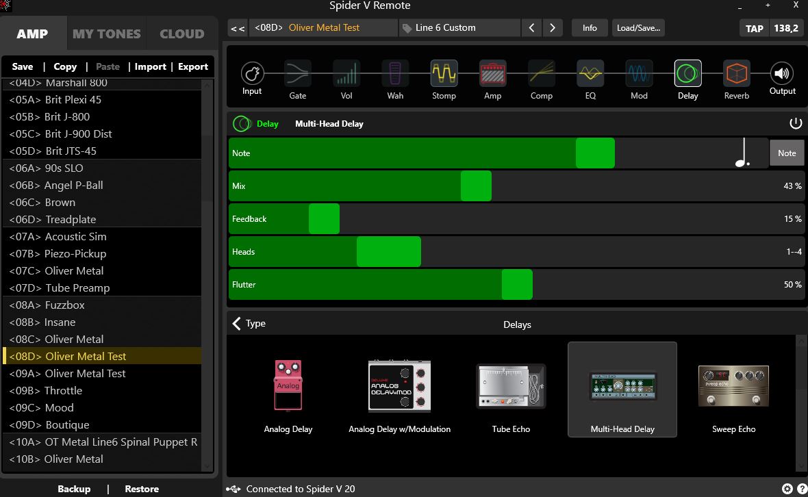The height and width of the screenshot is (497, 808).
Task: Select preset <10A> OT Metal Line6 Spinal Puppet
Action: click(x=102, y=442)
